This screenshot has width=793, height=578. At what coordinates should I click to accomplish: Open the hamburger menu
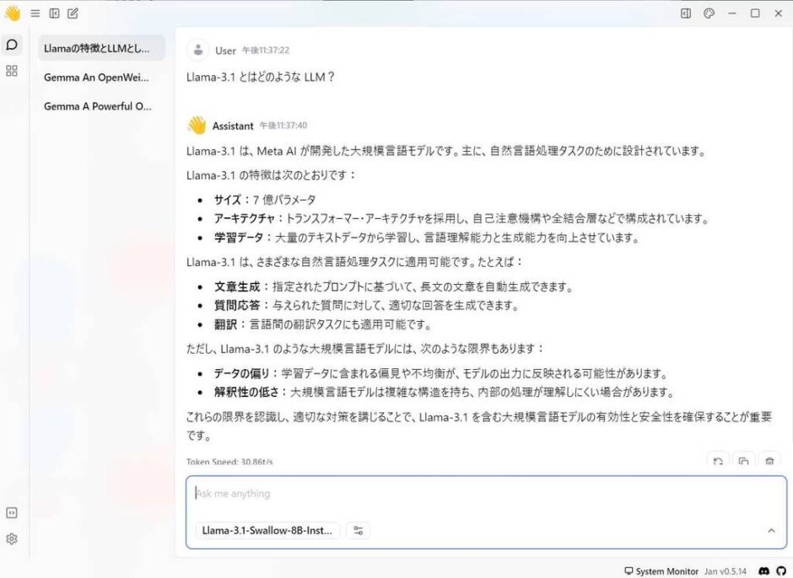34,13
